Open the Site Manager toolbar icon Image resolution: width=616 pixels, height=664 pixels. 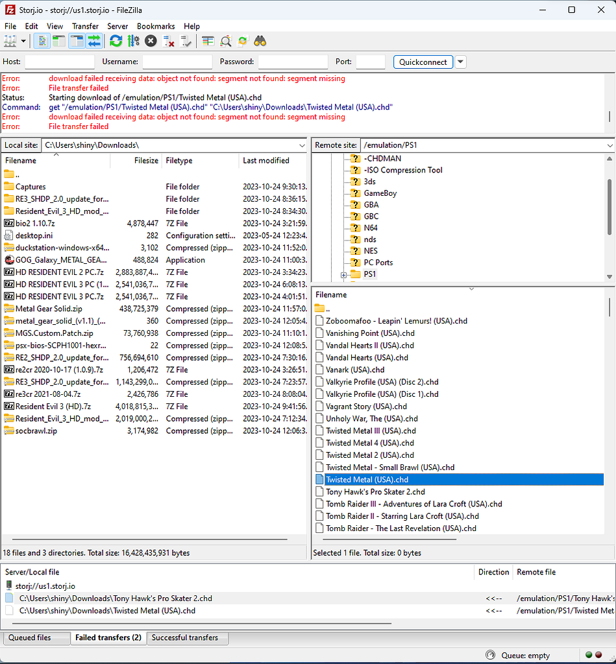tap(10, 41)
